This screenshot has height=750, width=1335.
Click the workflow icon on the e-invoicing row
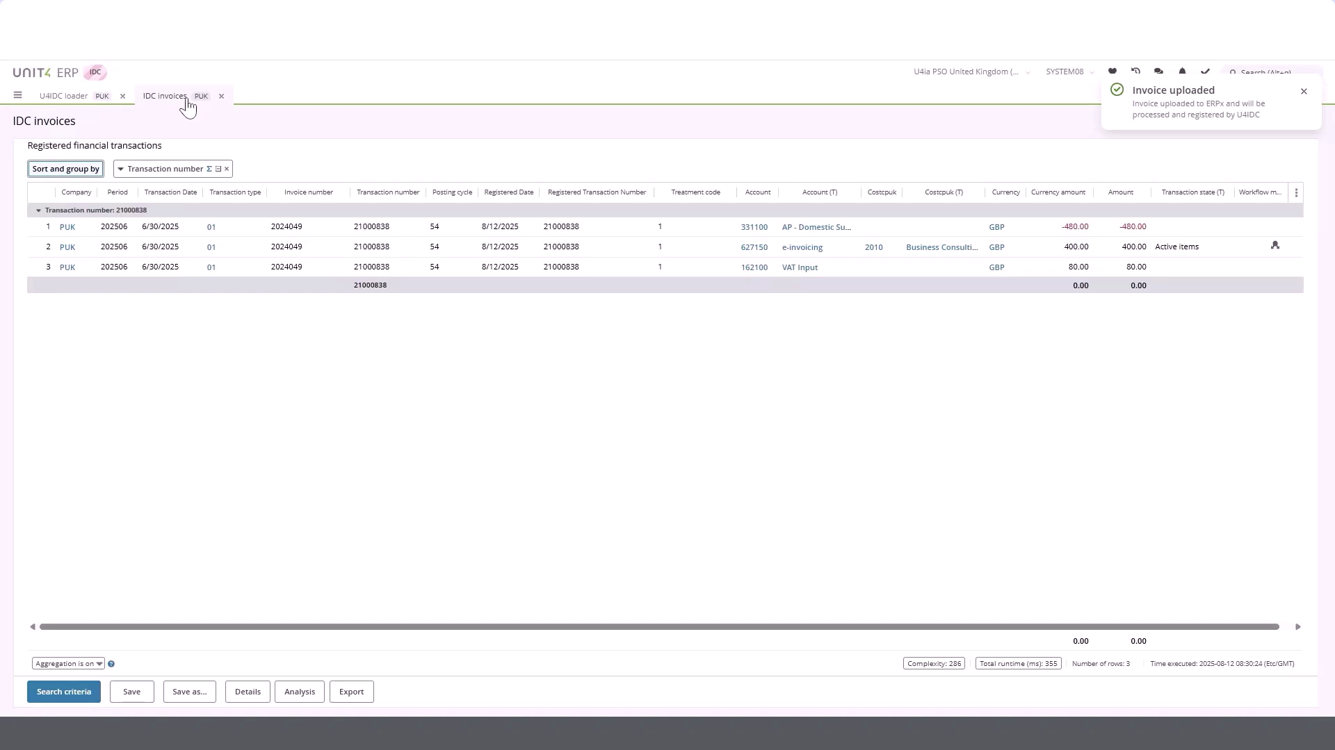click(1276, 245)
